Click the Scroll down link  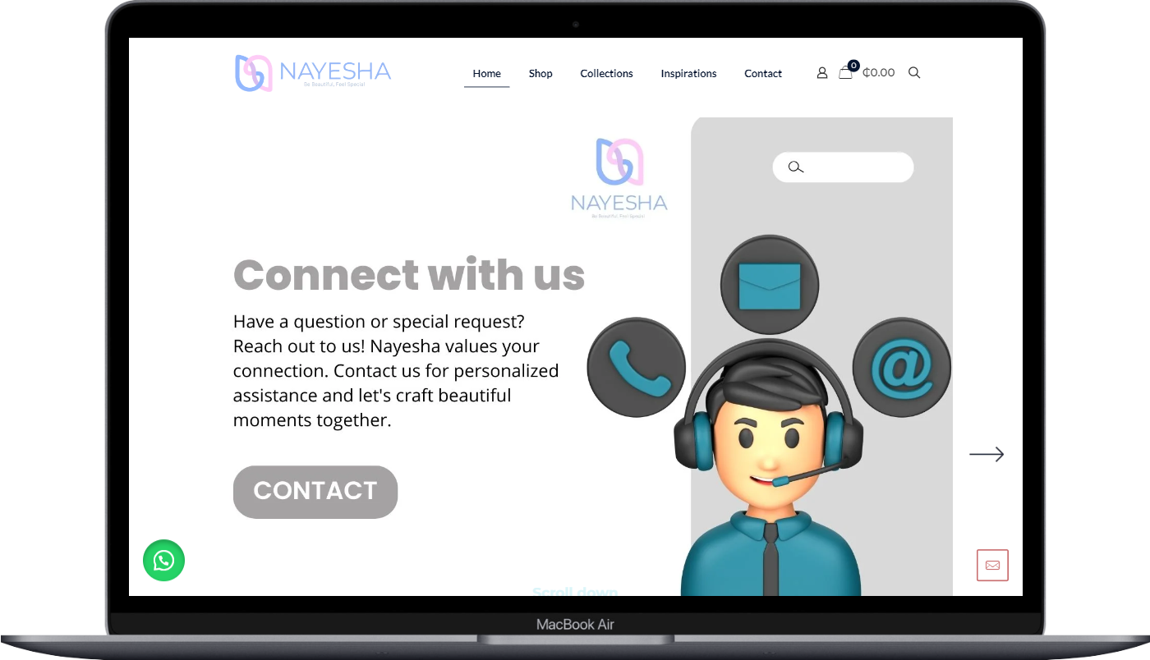(x=575, y=591)
